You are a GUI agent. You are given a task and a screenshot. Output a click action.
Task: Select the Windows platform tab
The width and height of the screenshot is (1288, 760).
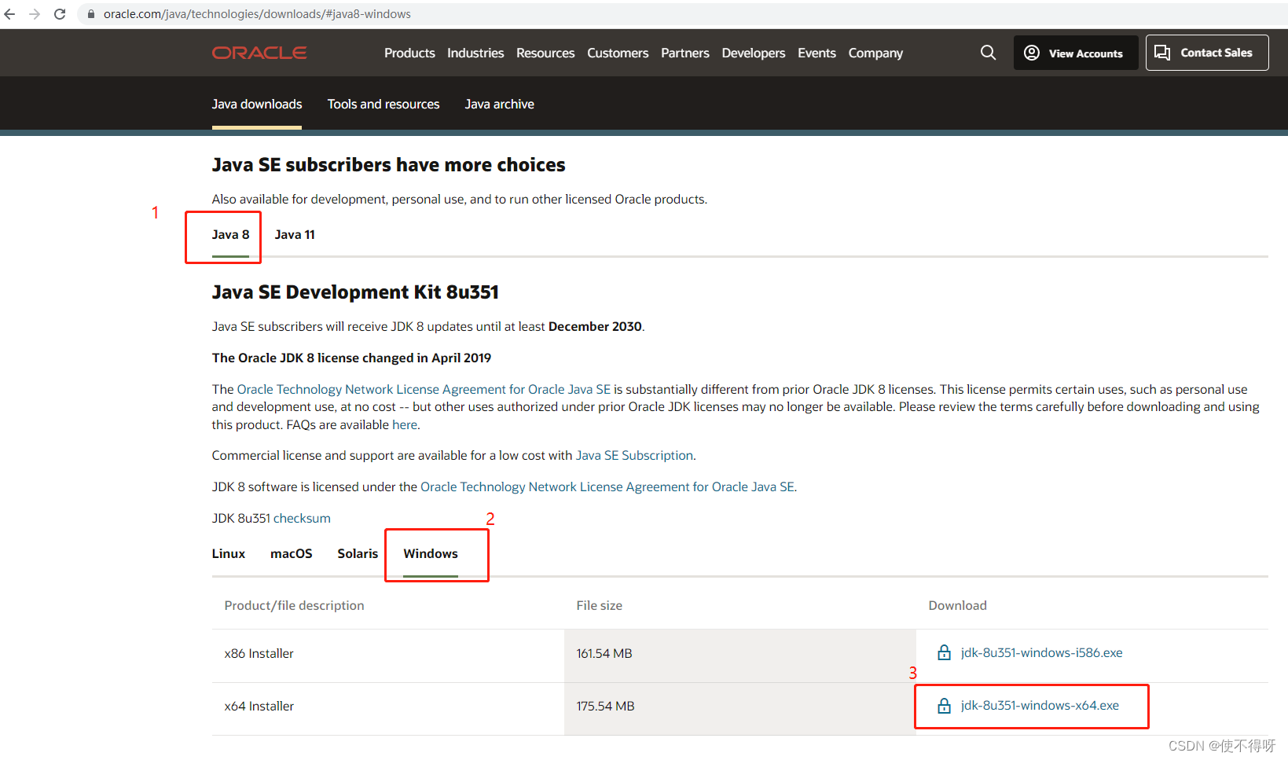pyautogui.click(x=431, y=553)
